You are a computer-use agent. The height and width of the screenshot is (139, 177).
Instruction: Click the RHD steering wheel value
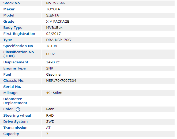(50, 116)
